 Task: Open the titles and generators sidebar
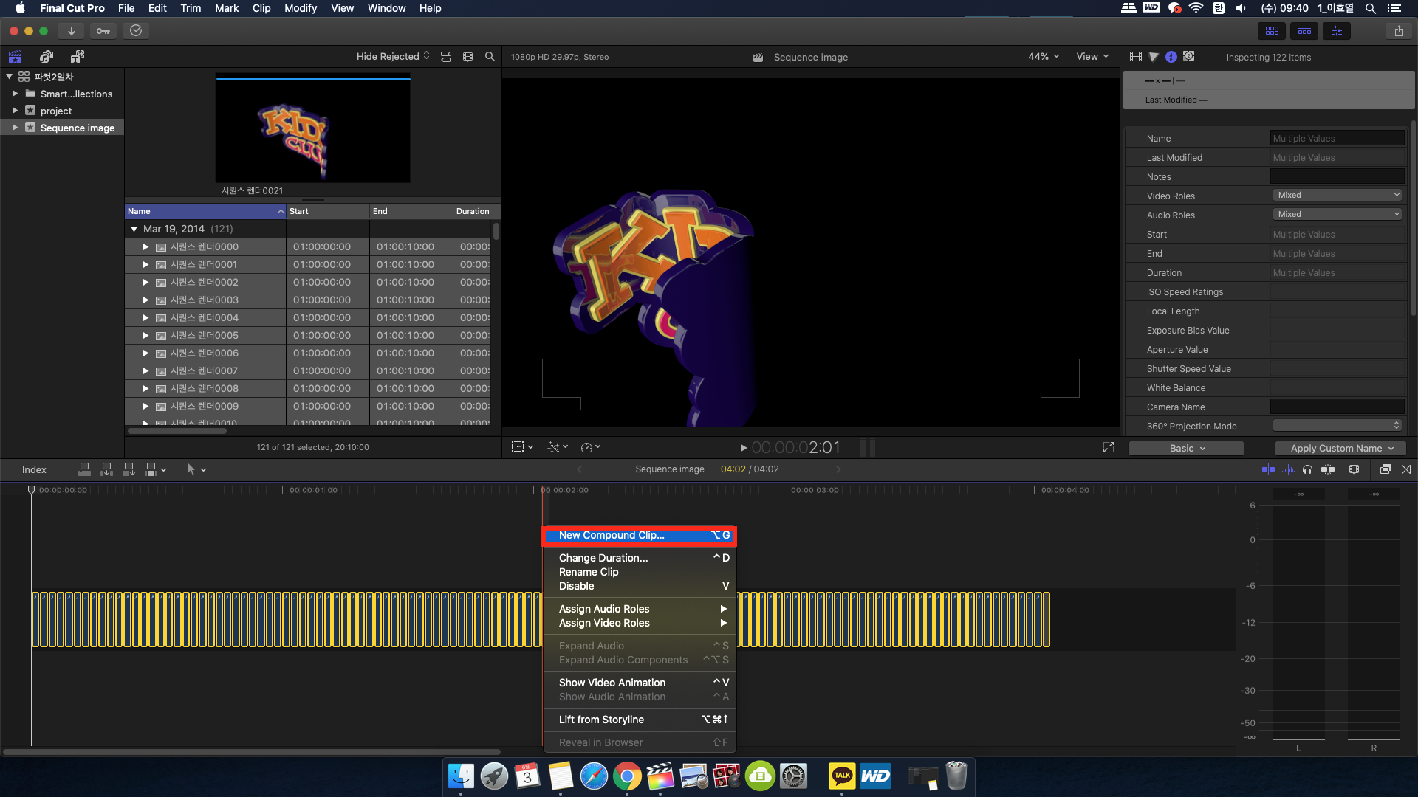(x=77, y=57)
